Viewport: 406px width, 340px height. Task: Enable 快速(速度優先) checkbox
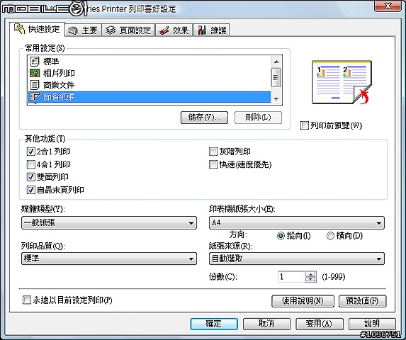pos(213,164)
